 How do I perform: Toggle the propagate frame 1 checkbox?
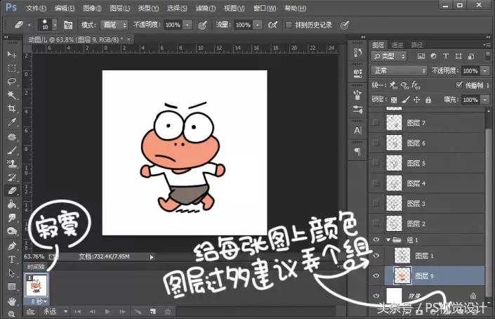coord(459,84)
